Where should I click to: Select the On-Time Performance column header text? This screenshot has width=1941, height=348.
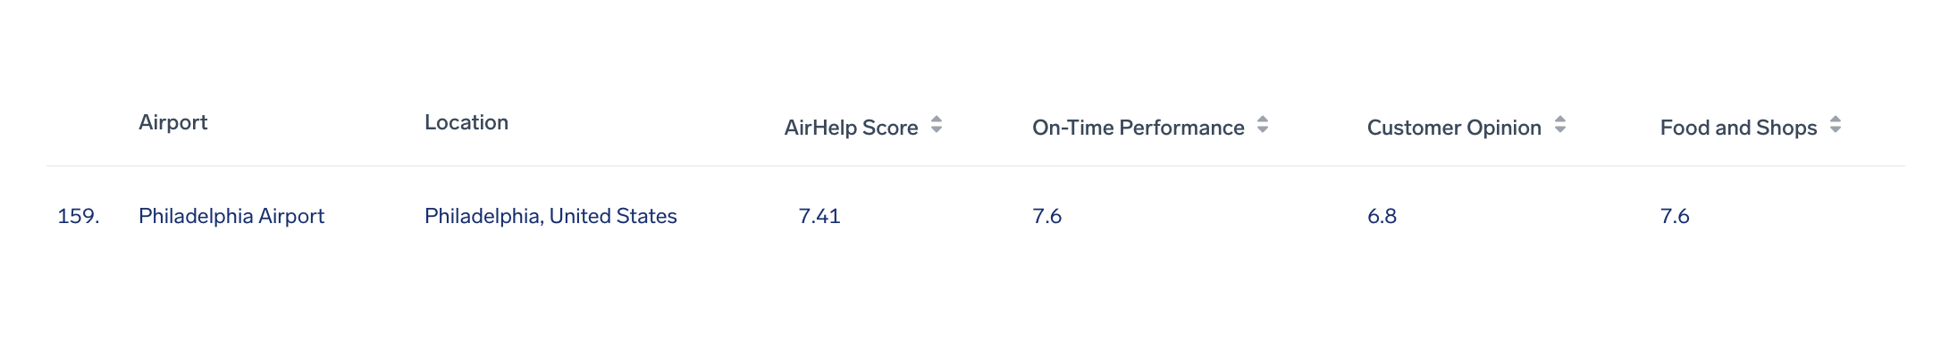[1139, 128]
